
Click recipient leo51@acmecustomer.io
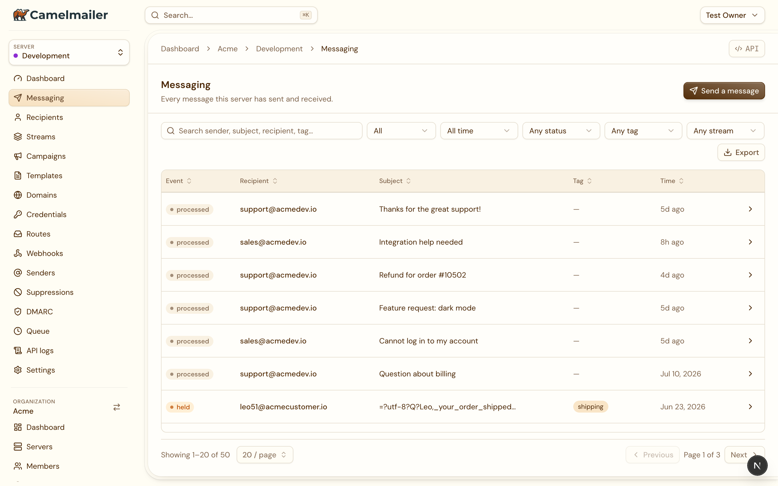tap(283, 407)
